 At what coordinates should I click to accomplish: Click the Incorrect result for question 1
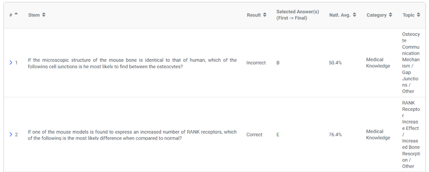coord(256,63)
